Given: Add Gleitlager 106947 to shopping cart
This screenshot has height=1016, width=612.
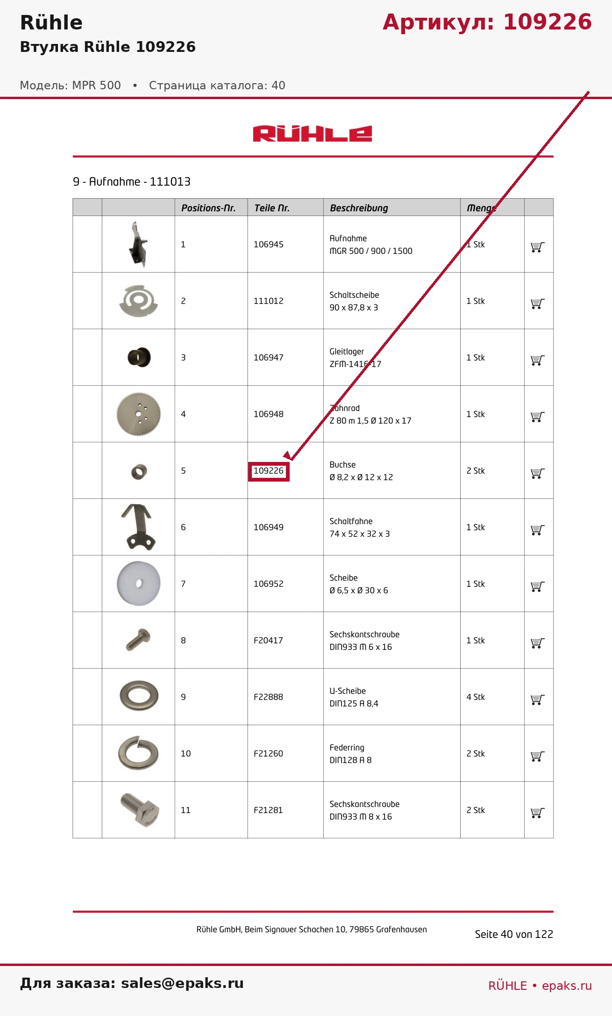Looking at the screenshot, I should 538,360.
